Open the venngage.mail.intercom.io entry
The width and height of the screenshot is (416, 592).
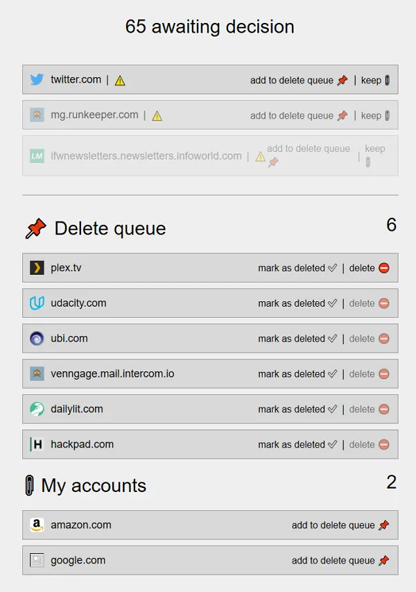click(x=112, y=374)
